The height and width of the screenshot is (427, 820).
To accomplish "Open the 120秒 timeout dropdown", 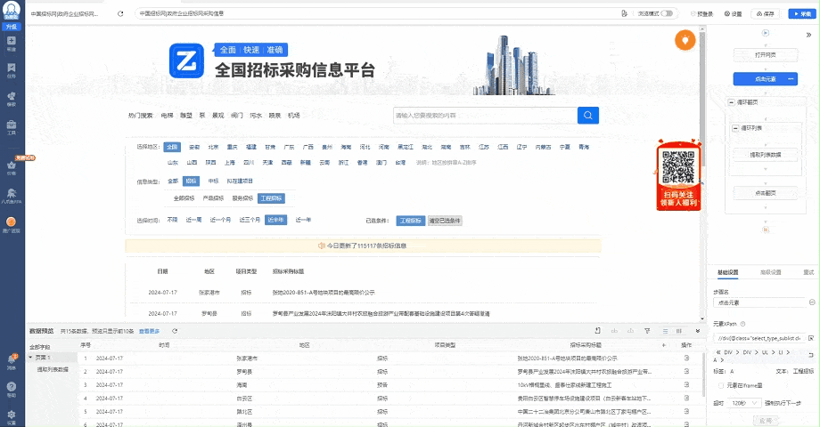I will pyautogui.click(x=745, y=403).
